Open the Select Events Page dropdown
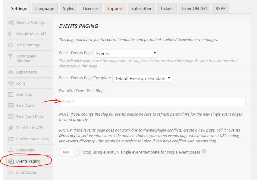The width and height of the screenshot is (257, 180). (126, 53)
